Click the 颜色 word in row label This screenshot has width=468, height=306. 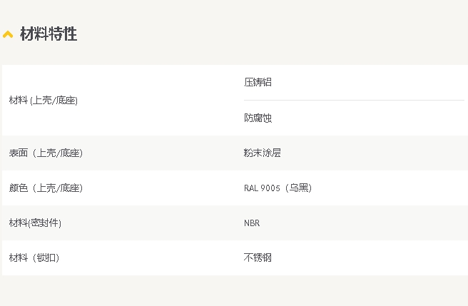coord(18,188)
